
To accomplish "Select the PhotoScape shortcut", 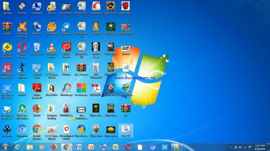I will [x=67, y=90].
